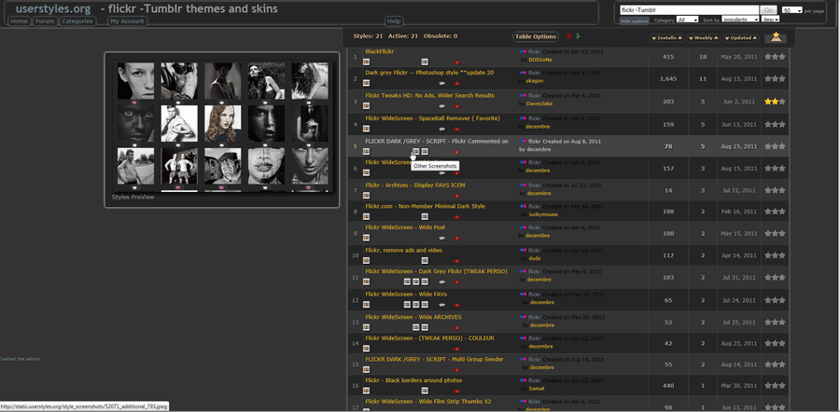Open additional screenshot icon in Black borders around photos row
The width and height of the screenshot is (840, 412).
[x=425, y=391]
